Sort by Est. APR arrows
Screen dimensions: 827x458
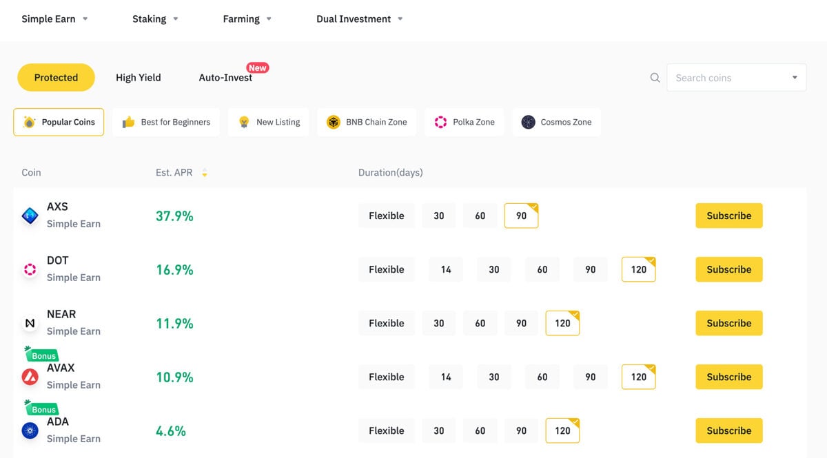click(205, 173)
